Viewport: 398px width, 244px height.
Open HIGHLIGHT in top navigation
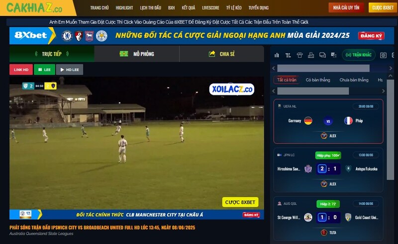(124, 8)
